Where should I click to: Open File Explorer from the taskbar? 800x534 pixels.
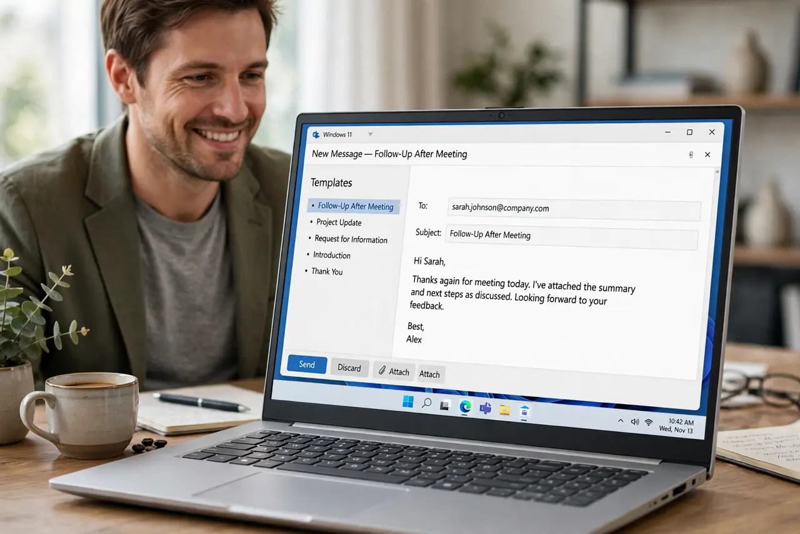click(505, 410)
